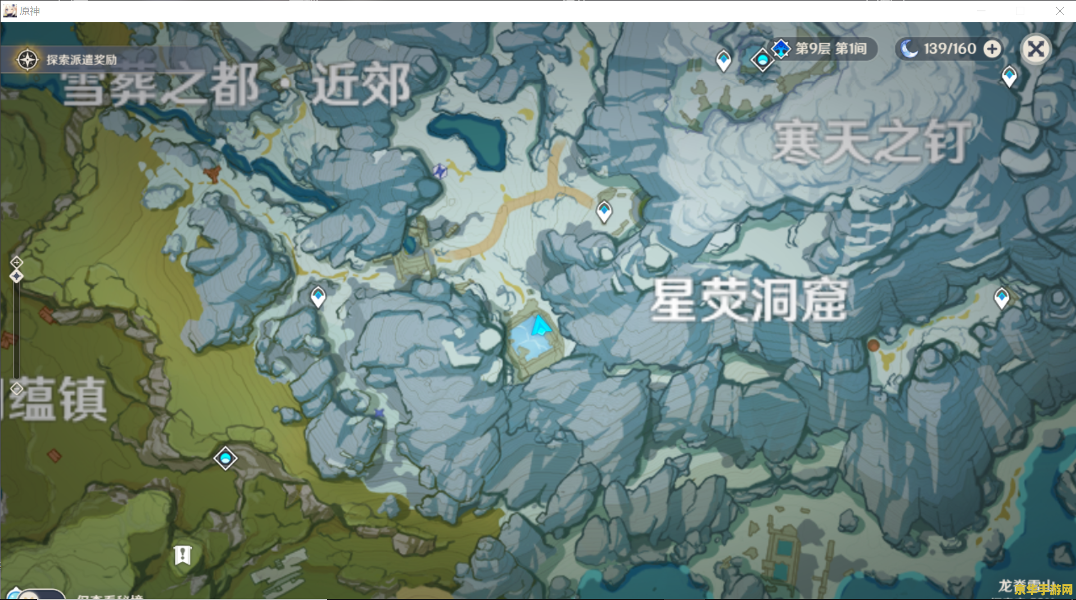This screenshot has height=600, width=1076.
Task: Open the domain marker on the lower-left green area
Action: tap(224, 458)
